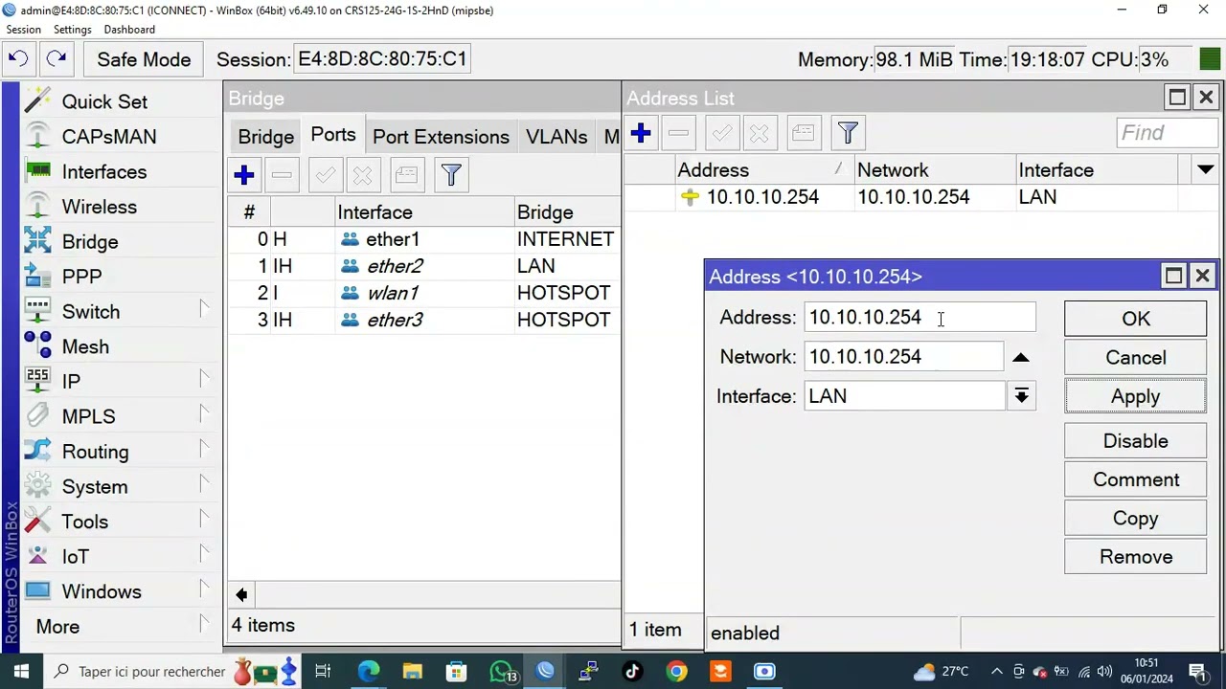1226x689 pixels.
Task: Click the Copy button
Action: tap(1136, 519)
